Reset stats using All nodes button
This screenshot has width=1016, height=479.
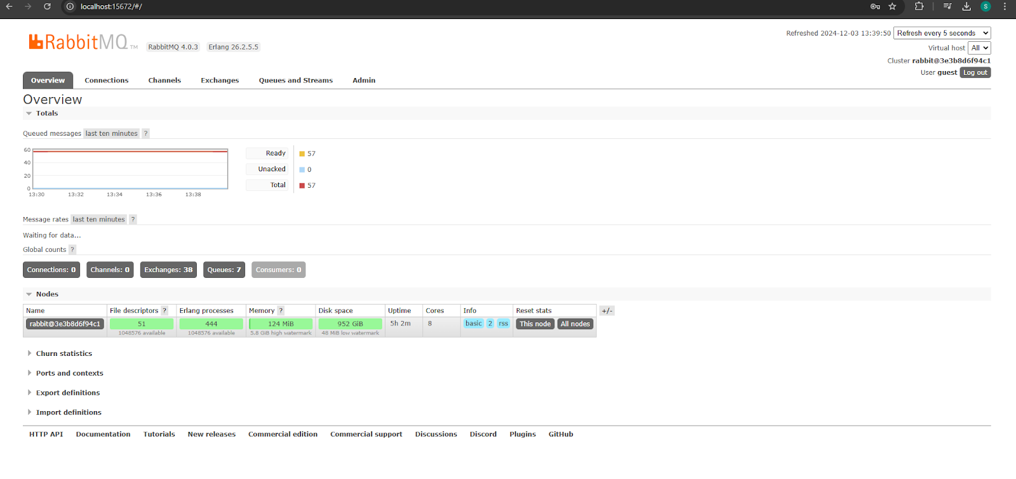point(575,324)
